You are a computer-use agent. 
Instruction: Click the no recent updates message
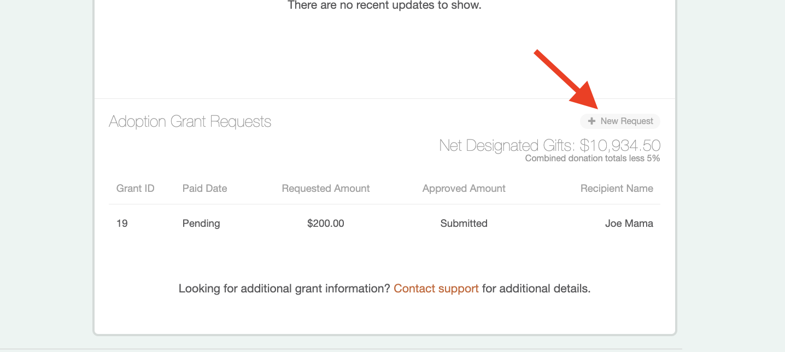pyautogui.click(x=384, y=5)
